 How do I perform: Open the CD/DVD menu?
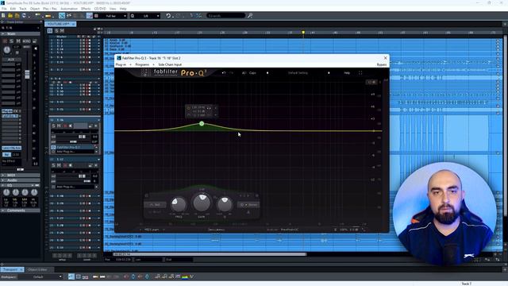[x=100, y=9]
